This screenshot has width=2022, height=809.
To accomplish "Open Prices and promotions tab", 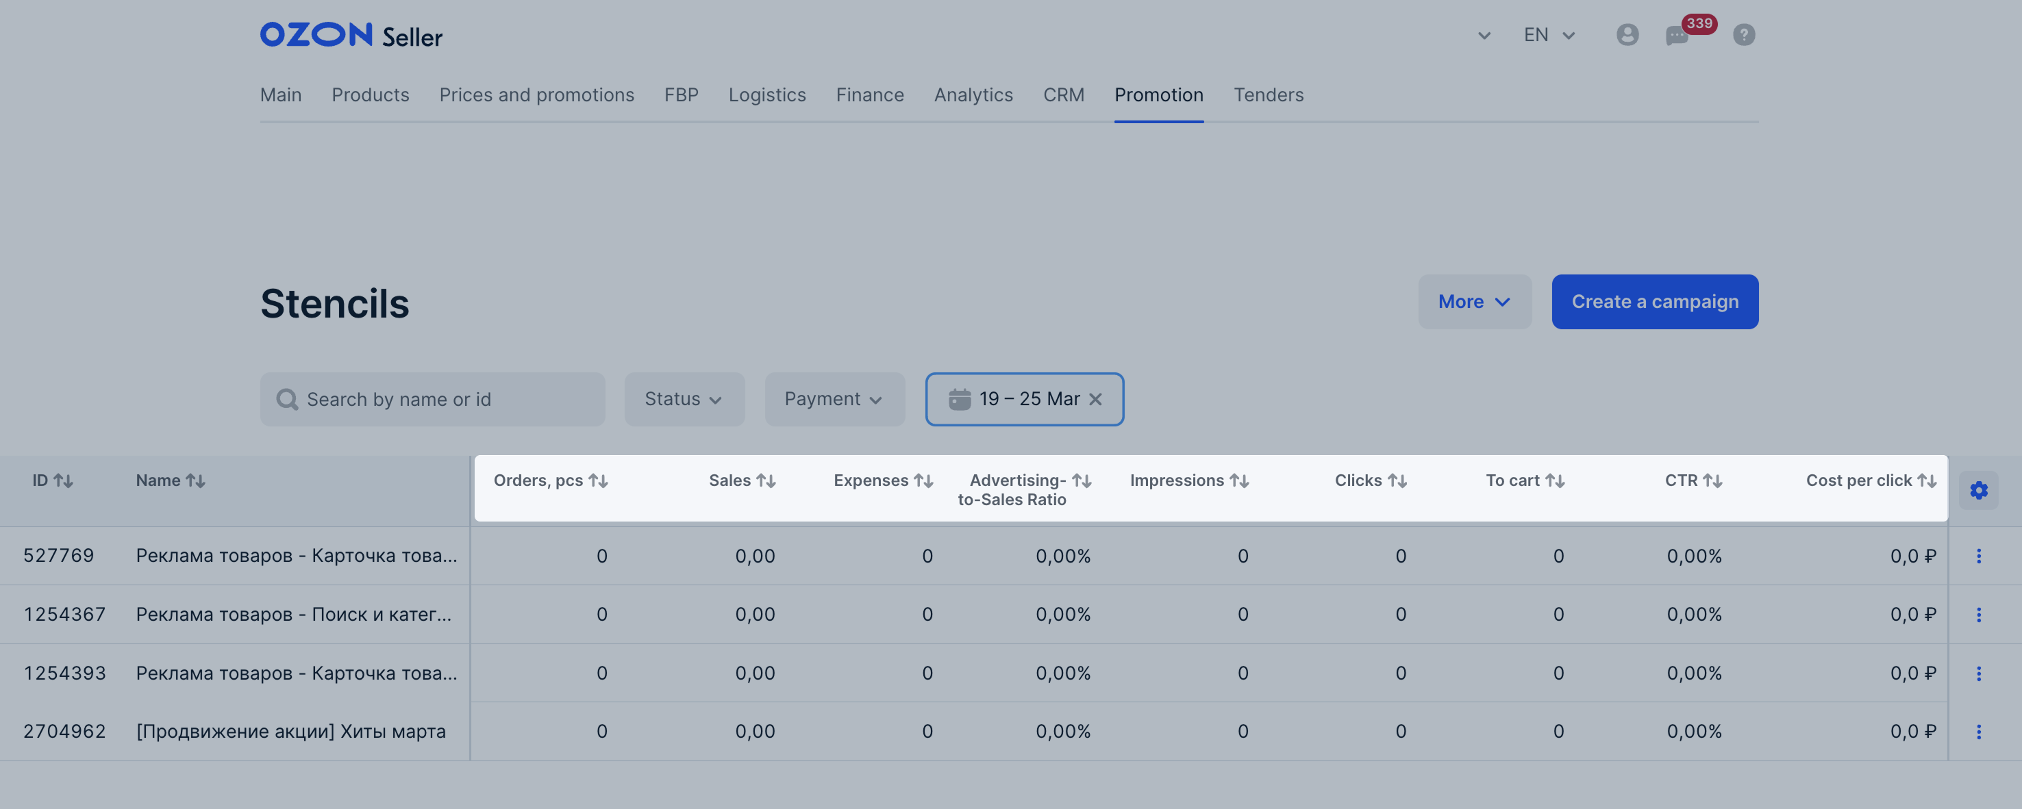I will click(x=537, y=95).
